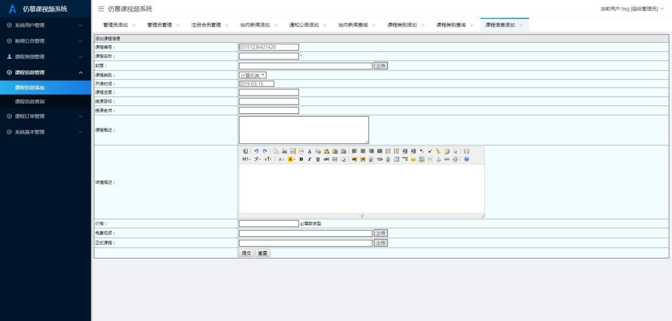Click the print icon in editor toolbar
The width and height of the screenshot is (672, 321).
coord(284,151)
